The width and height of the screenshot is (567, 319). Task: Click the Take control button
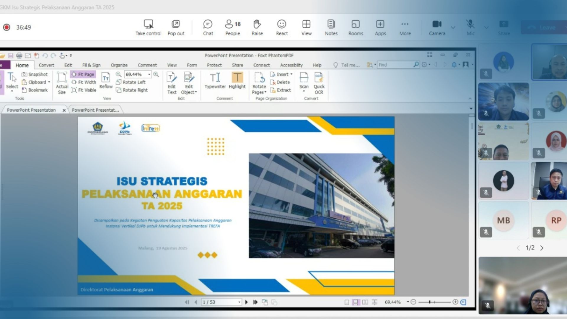pyautogui.click(x=148, y=24)
